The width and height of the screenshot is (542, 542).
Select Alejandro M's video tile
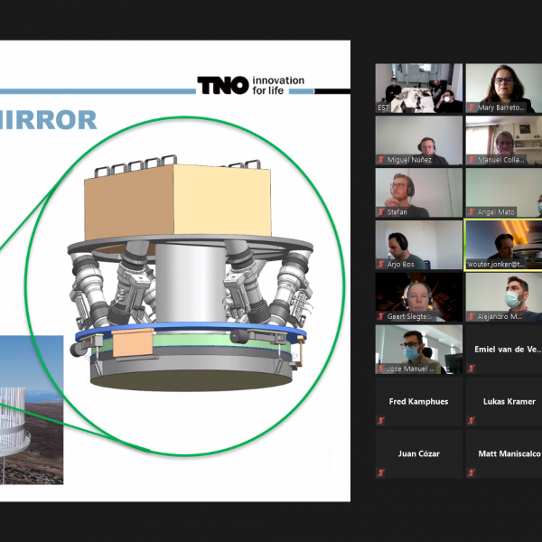(x=503, y=296)
